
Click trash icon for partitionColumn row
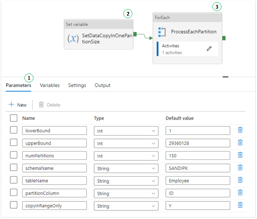[241, 193]
